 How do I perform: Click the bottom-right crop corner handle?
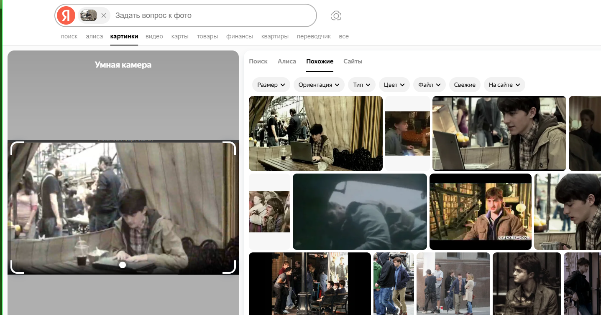tap(229, 267)
